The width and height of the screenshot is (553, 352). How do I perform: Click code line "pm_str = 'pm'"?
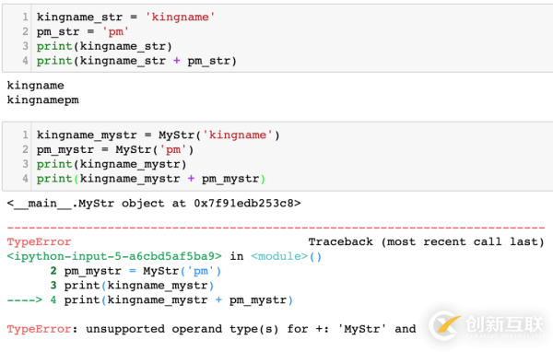click(83, 31)
